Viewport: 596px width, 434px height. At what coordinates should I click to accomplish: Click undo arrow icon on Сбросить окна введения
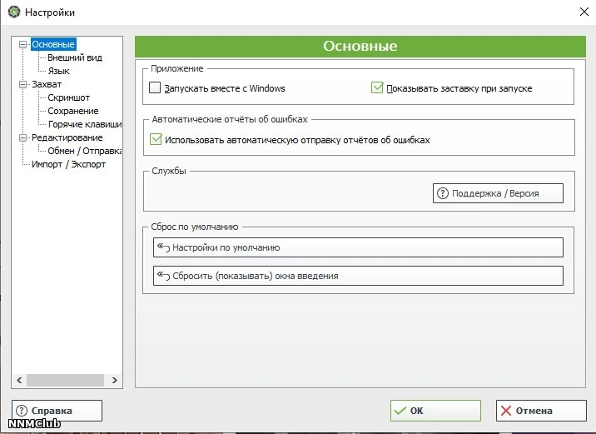[x=163, y=276]
